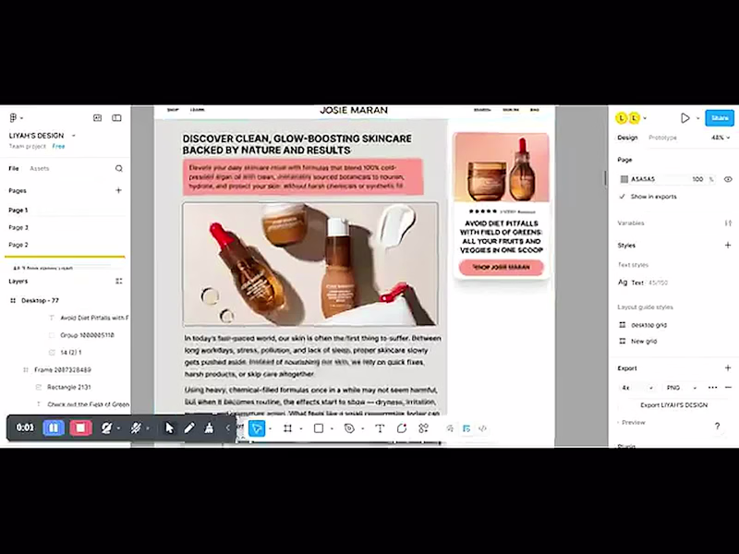Screen dimensions: 739x554
Task: Switch to the Dev Mode code icon
Action: click(x=482, y=428)
